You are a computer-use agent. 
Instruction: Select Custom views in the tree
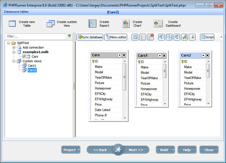[32, 61]
